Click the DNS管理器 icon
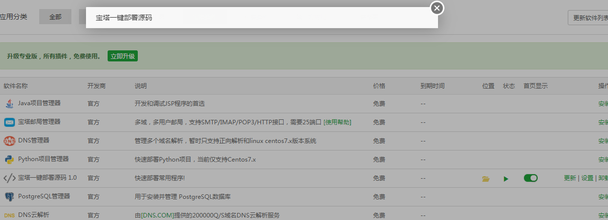 [x=10, y=141]
